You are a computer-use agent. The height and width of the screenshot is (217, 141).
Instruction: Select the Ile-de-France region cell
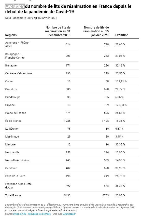coord(13,121)
